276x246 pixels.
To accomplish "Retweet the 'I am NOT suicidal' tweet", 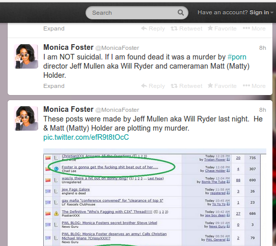I will pos(186,86).
